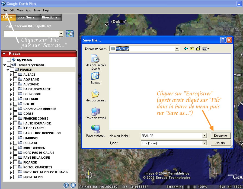Tick the ILE DE FRANCE checkbox
The height and width of the screenshot is (189, 243).
(15, 128)
